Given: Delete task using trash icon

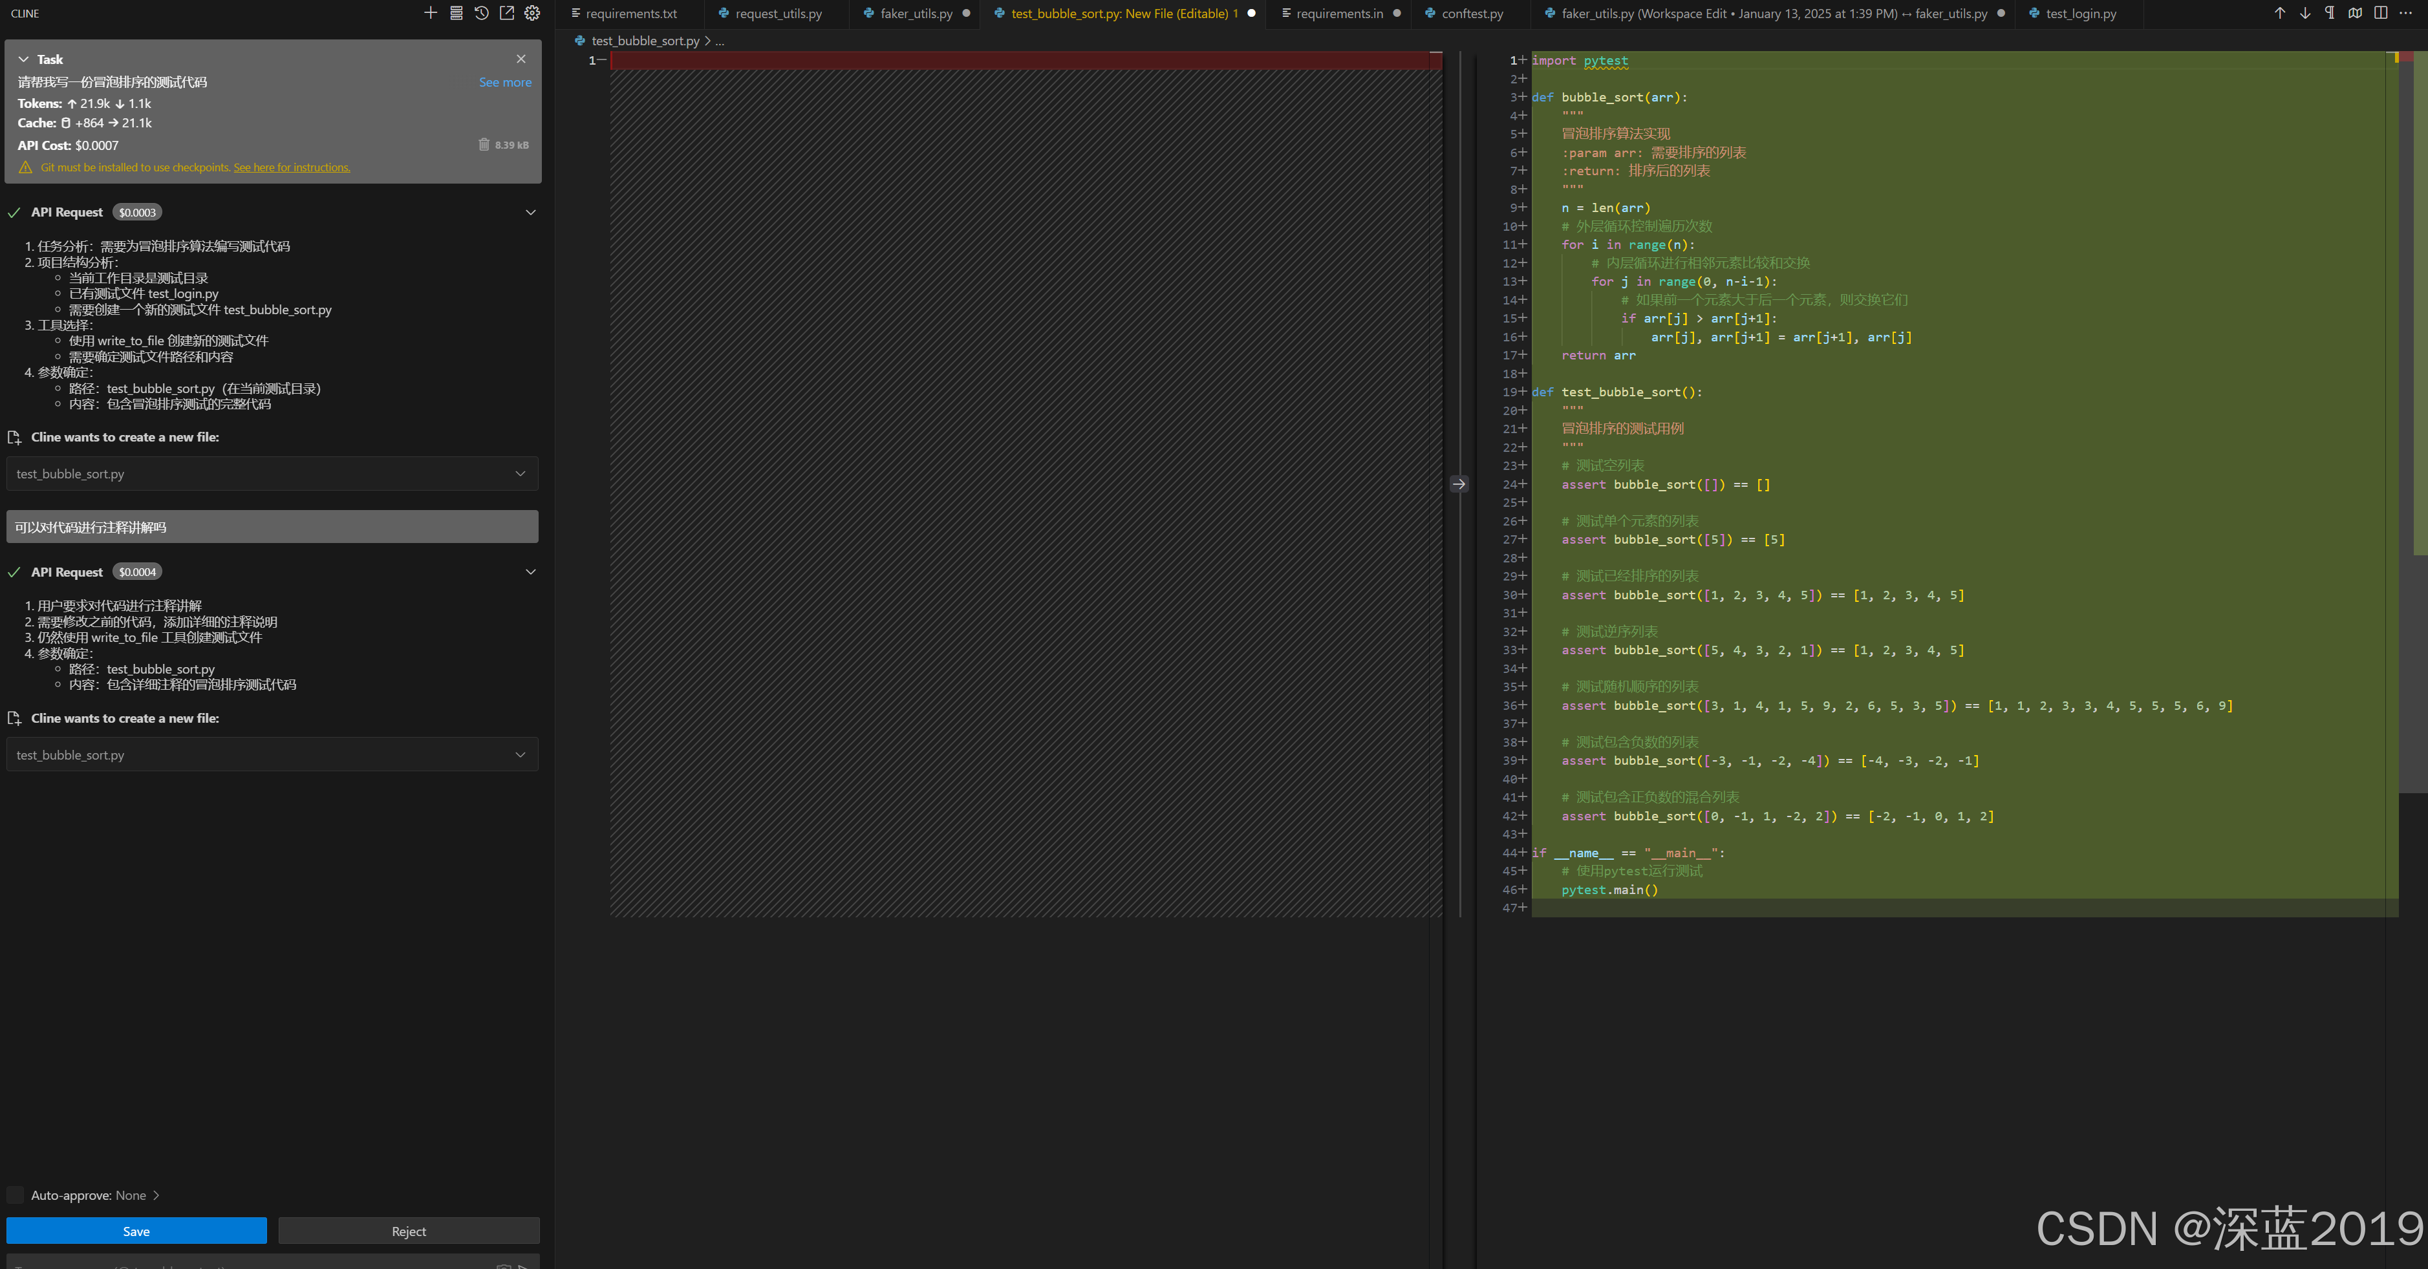Looking at the screenshot, I should coord(484,144).
